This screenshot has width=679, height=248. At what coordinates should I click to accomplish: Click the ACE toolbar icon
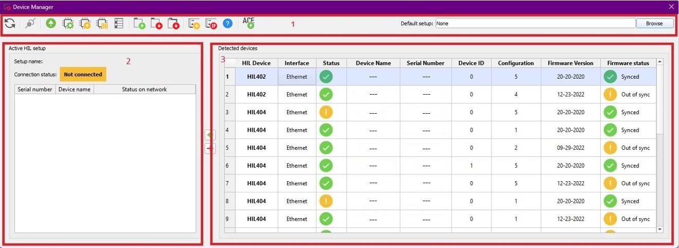pos(248,23)
